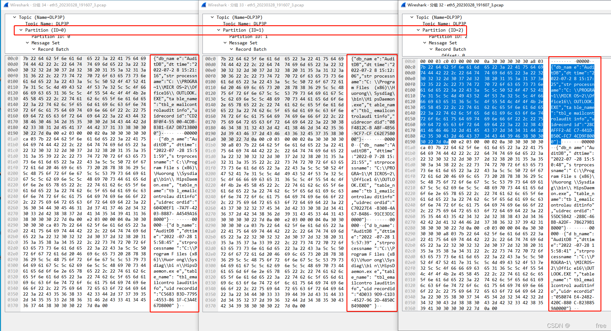Click hex offset 00c0 in packet 33 window
Viewport: 611px width, 331px height.
pyautogui.click(x=210, y=59)
